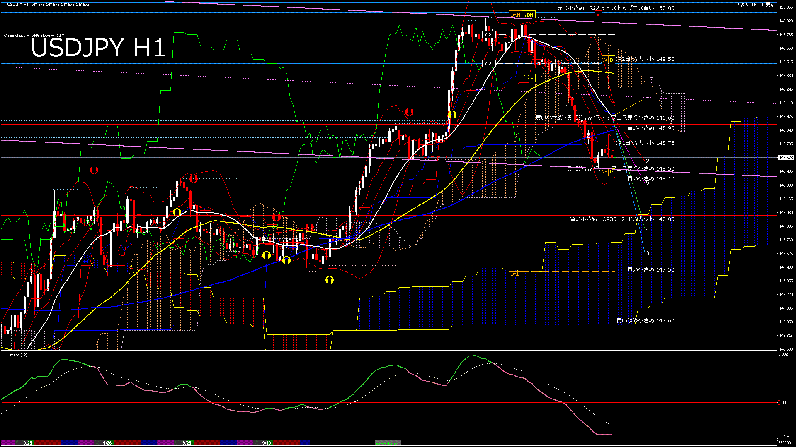Click the D box beside OP2日NYカット 149.50
The width and height of the screenshot is (796, 447).
point(611,60)
